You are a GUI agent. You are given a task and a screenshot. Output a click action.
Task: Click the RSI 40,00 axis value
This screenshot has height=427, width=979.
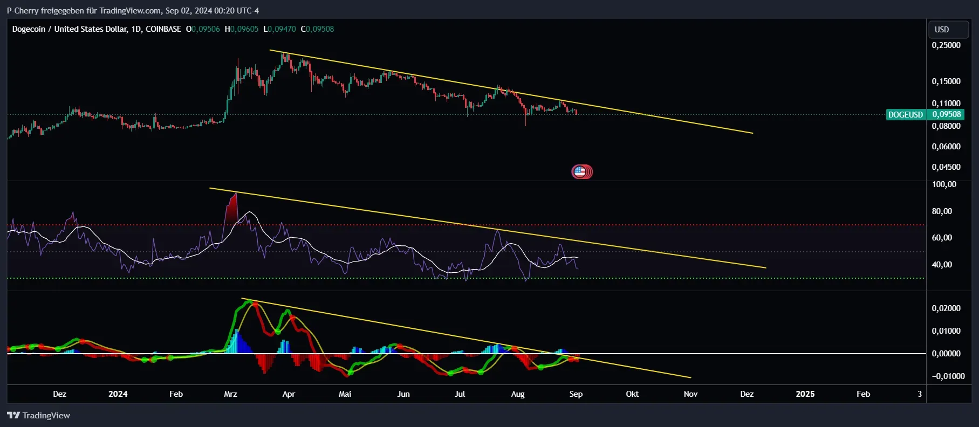click(942, 265)
